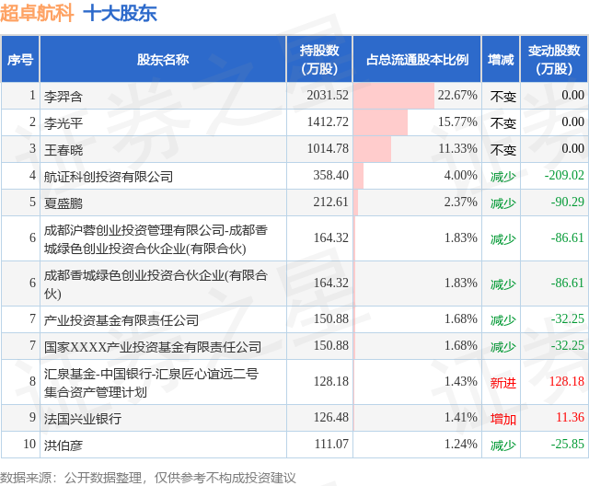Click the shareholder name starting with 成都香城绿色创业投资合伙企业
The height and width of the screenshot is (486, 589).
point(156,283)
